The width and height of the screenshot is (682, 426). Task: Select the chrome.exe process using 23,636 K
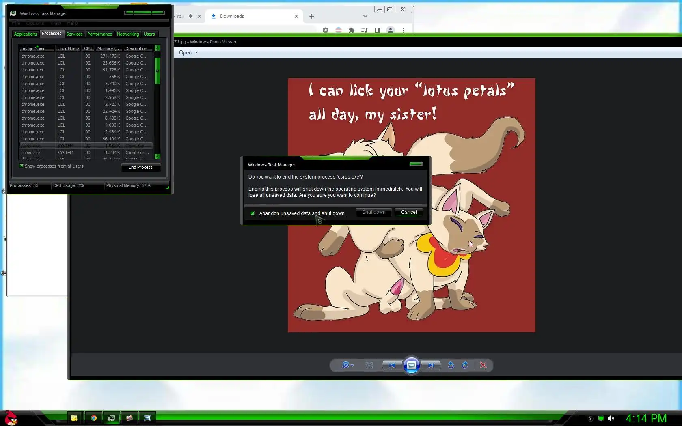pyautogui.click(x=86, y=63)
